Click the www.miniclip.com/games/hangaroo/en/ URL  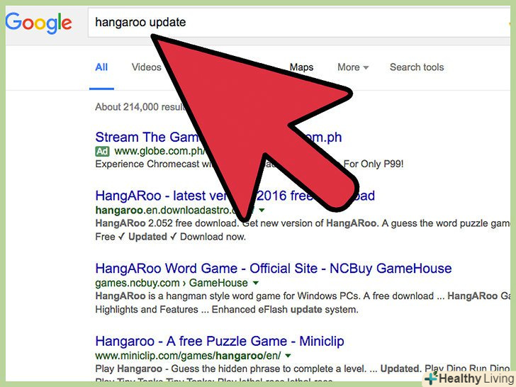tap(188, 356)
